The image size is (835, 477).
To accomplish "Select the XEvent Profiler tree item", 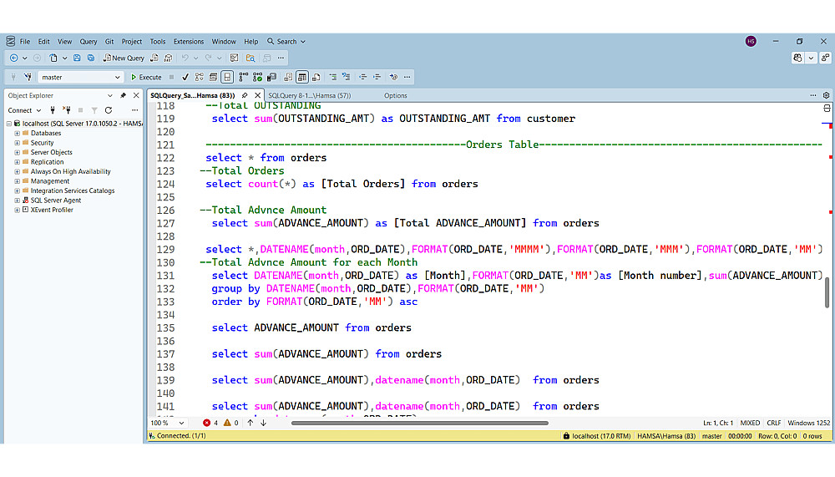I will 52,210.
